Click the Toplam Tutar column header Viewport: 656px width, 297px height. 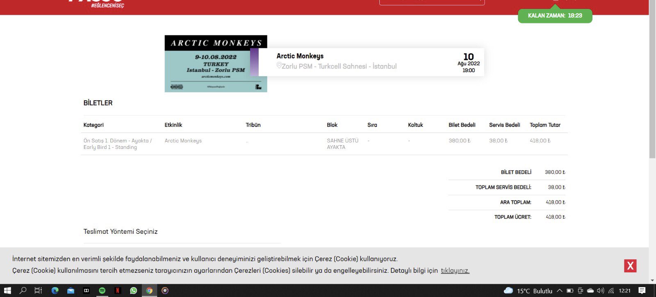tap(545, 125)
